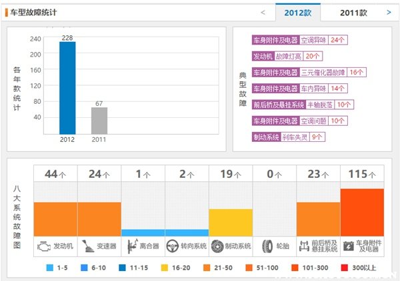The image size is (400, 281).
Task: Click the axle and suspension (前后桥及悬挂系统) icon
Action: [304, 246]
